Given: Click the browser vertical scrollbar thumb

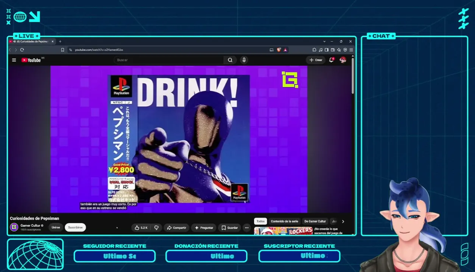Looking at the screenshot, I should click(x=353, y=76).
